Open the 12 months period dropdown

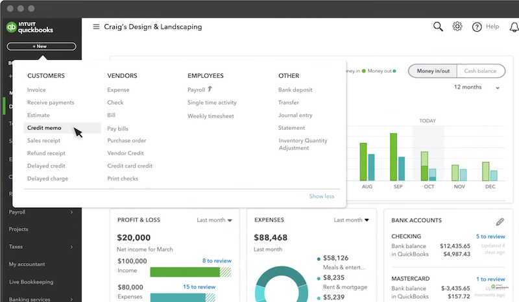[x=477, y=87]
